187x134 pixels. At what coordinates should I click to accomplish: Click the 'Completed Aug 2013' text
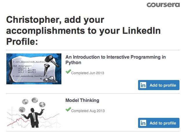(x=88, y=111)
